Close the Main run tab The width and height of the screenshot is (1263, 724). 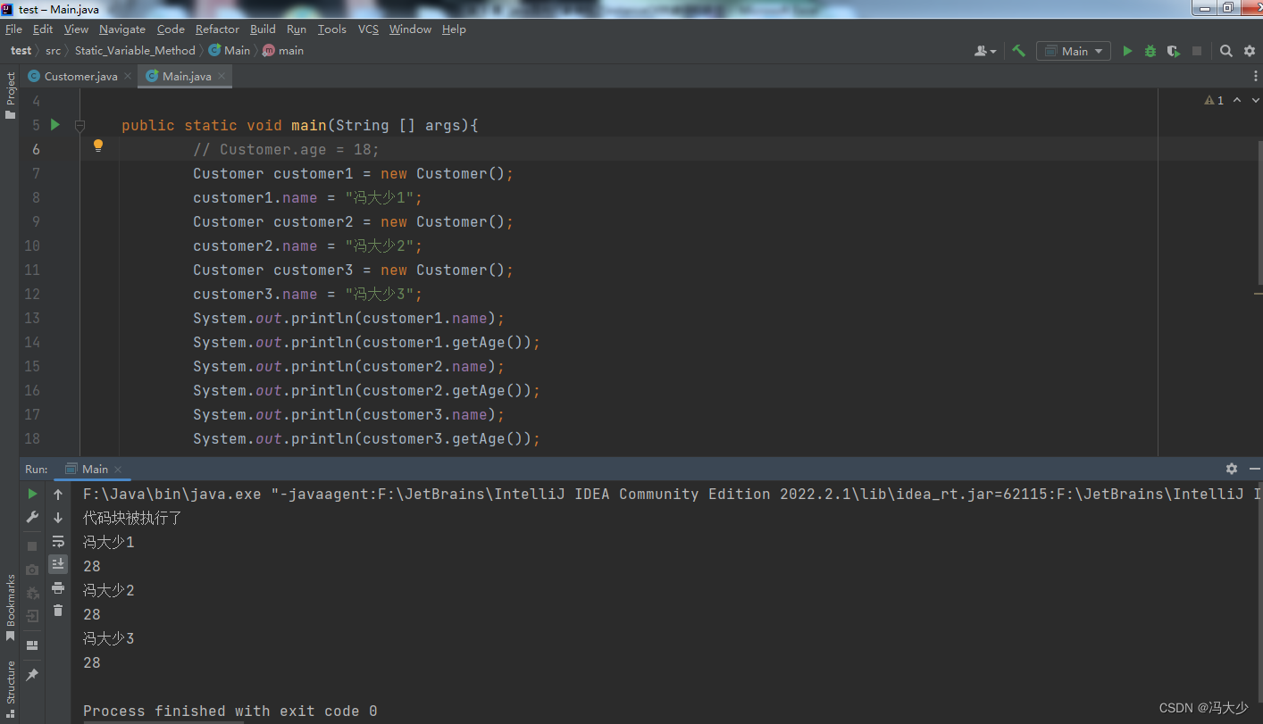[118, 470]
